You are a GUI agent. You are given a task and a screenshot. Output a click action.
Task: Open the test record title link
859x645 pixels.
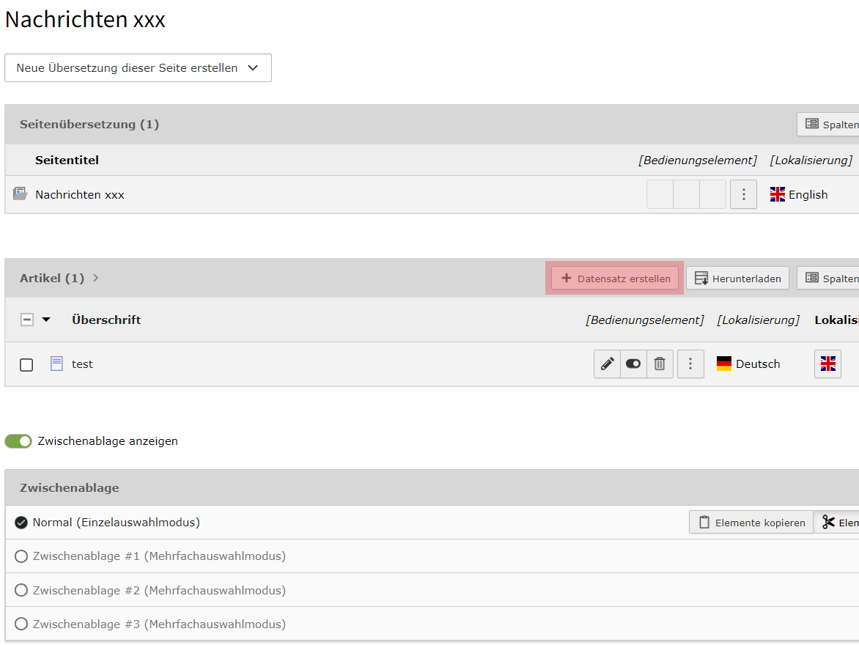pyautogui.click(x=82, y=364)
